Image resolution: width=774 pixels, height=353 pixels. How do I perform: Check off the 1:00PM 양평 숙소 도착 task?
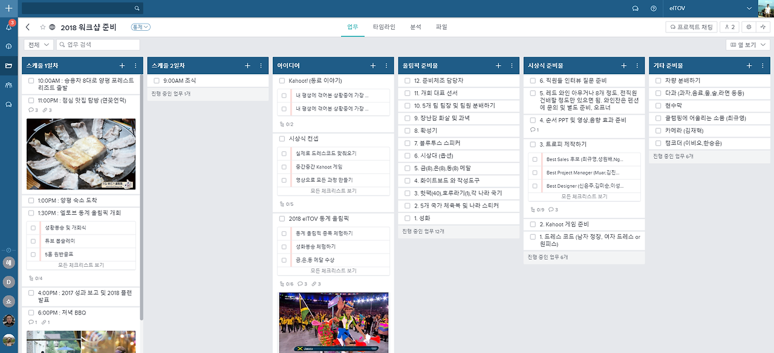tap(31, 200)
